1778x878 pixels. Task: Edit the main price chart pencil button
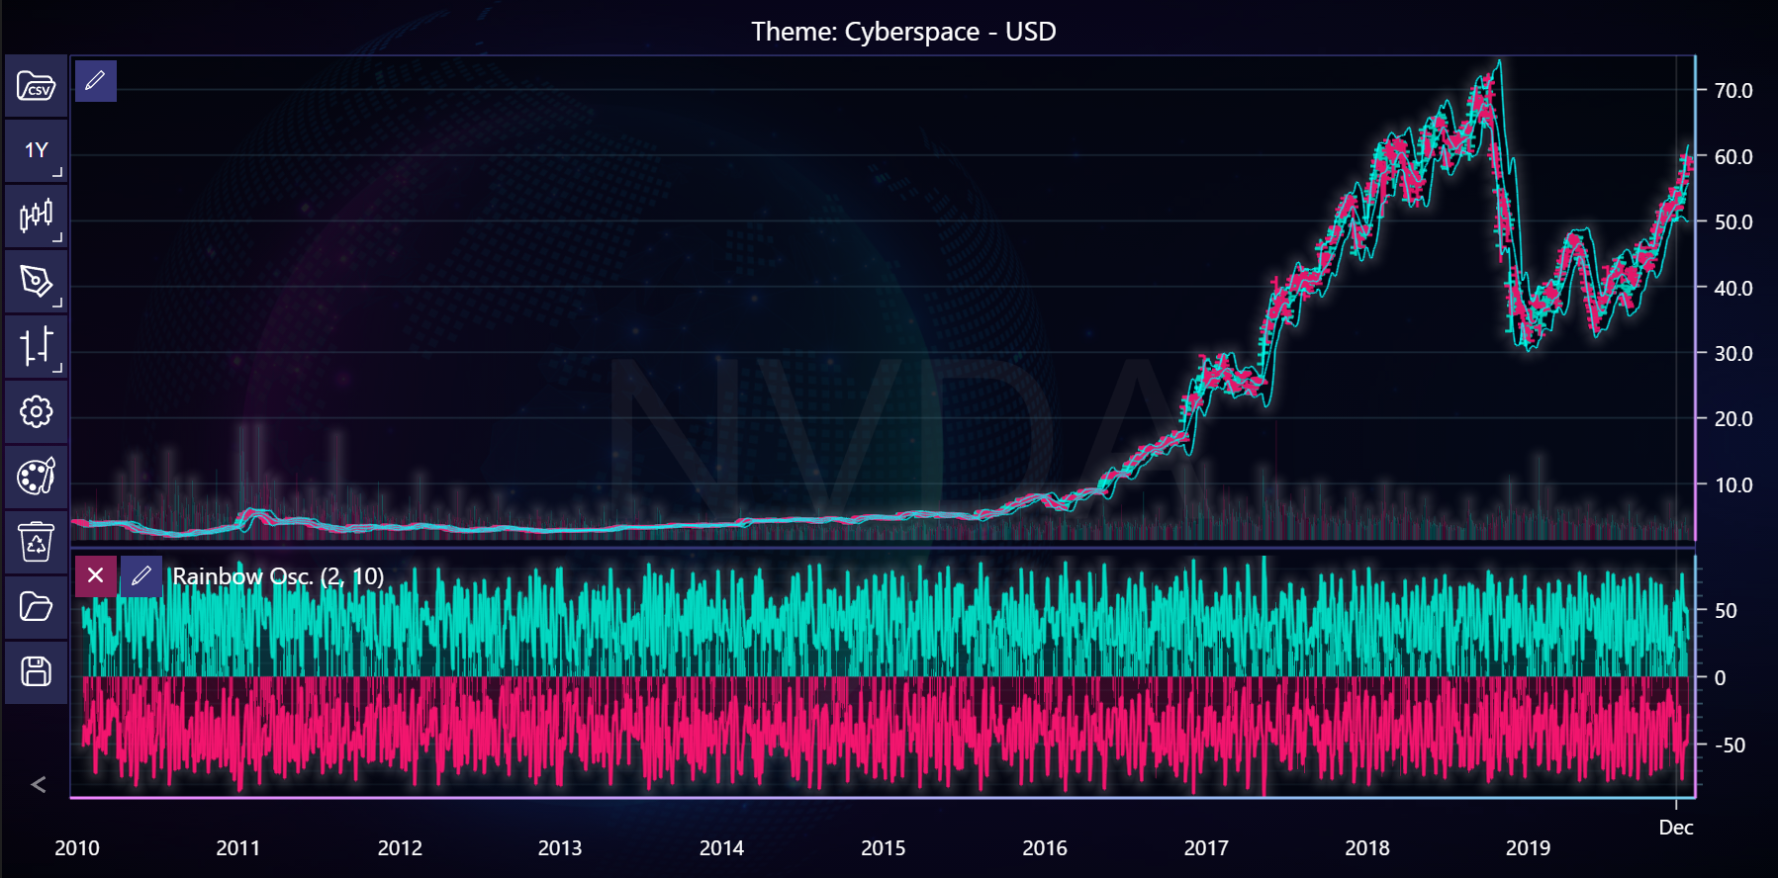coord(96,81)
